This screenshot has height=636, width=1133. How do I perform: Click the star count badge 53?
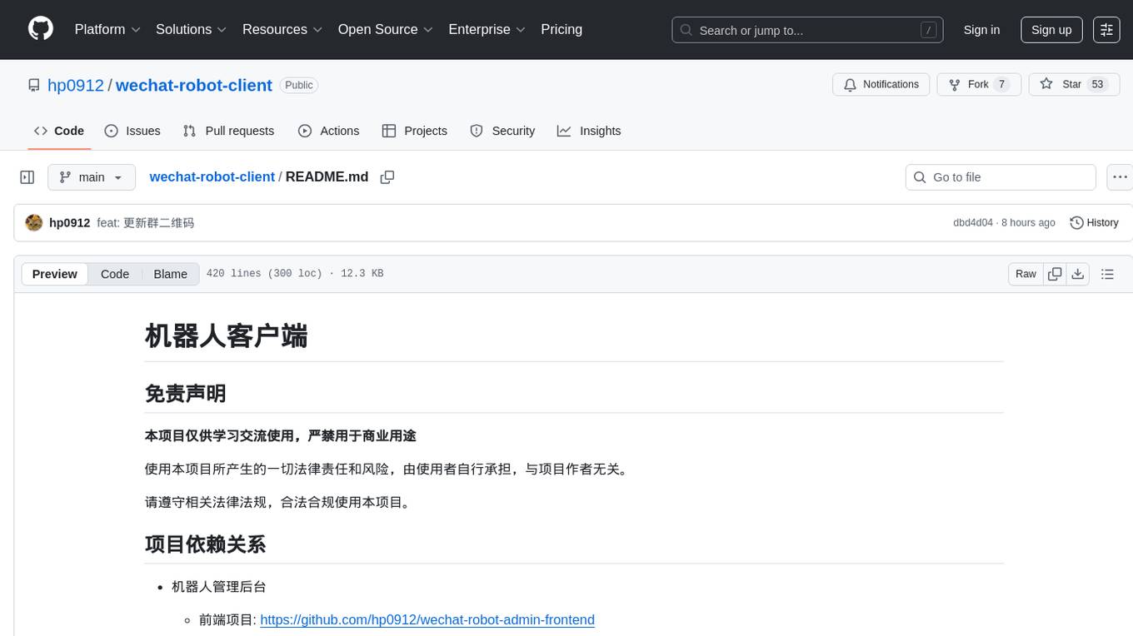coord(1098,84)
